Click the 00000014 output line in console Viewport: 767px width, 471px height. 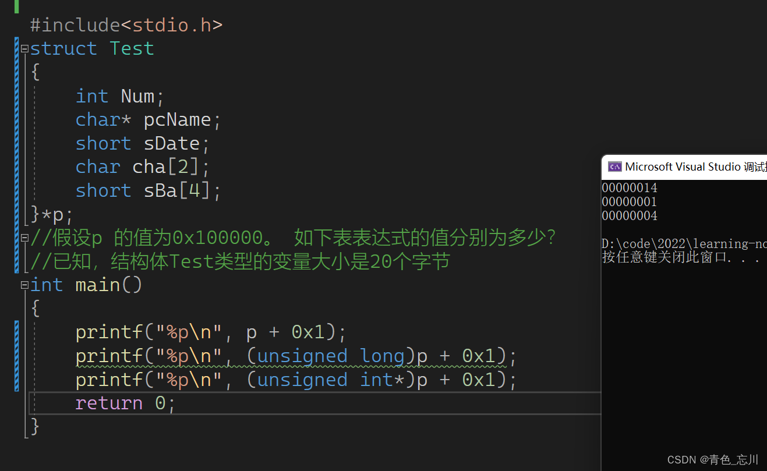629,188
